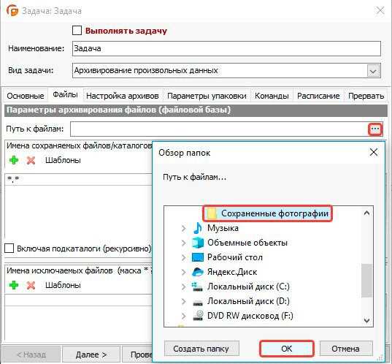Image resolution: width=392 pixels, height=364 pixels.
Task: Confirm folder selection with OK
Action: point(286,349)
